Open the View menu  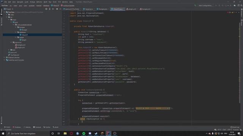(14, 2)
